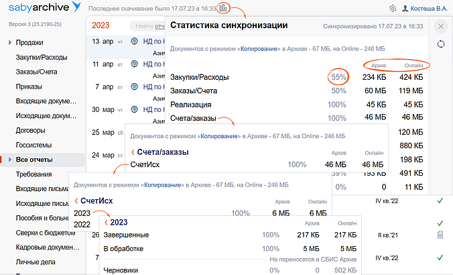453x275 pixels.
Task: Open Завершенные row in 2023 panel
Action: pos(126,235)
